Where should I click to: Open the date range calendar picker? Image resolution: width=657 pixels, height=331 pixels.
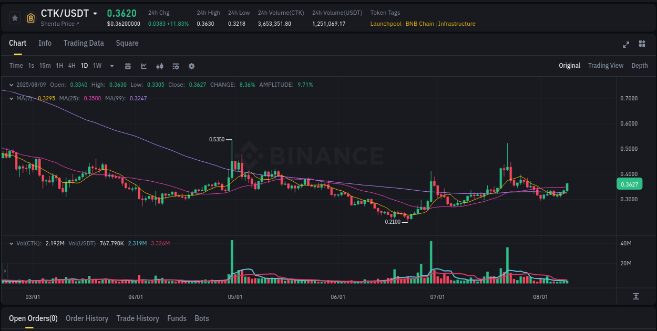pos(128,66)
